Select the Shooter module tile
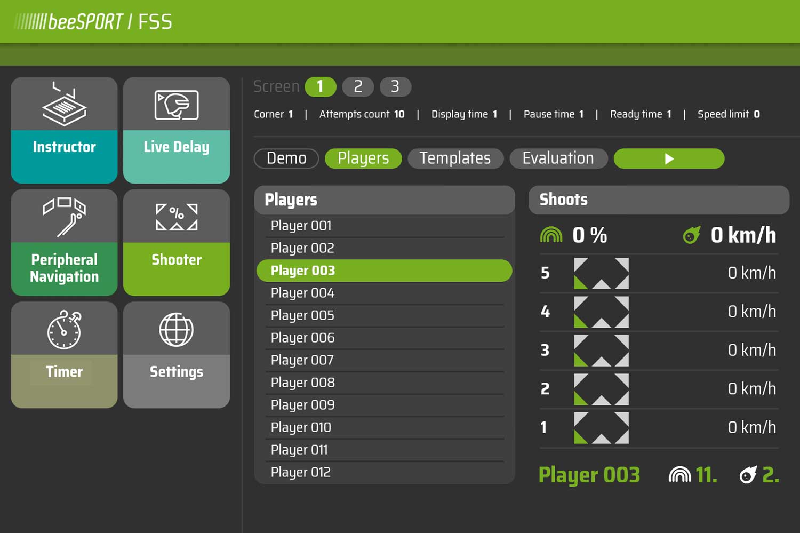 [176, 243]
